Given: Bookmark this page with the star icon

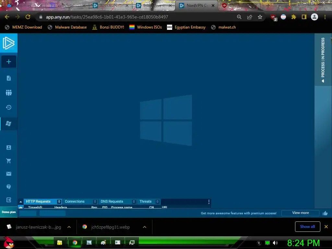Looking at the screenshot, I should click(260, 17).
